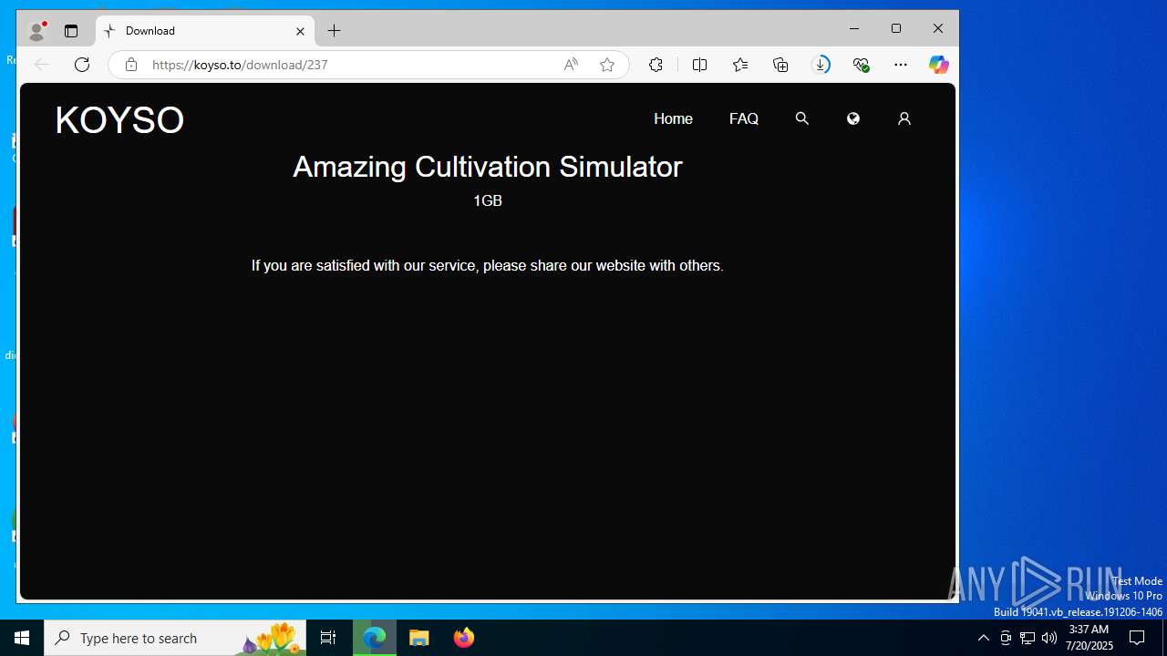Open Browser essentials heart icon

[x=861, y=65]
